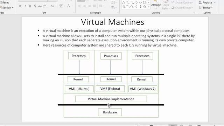The image size is (224, 126).
Task: Select the Elbow Connector shape
Action: click(128, 2)
